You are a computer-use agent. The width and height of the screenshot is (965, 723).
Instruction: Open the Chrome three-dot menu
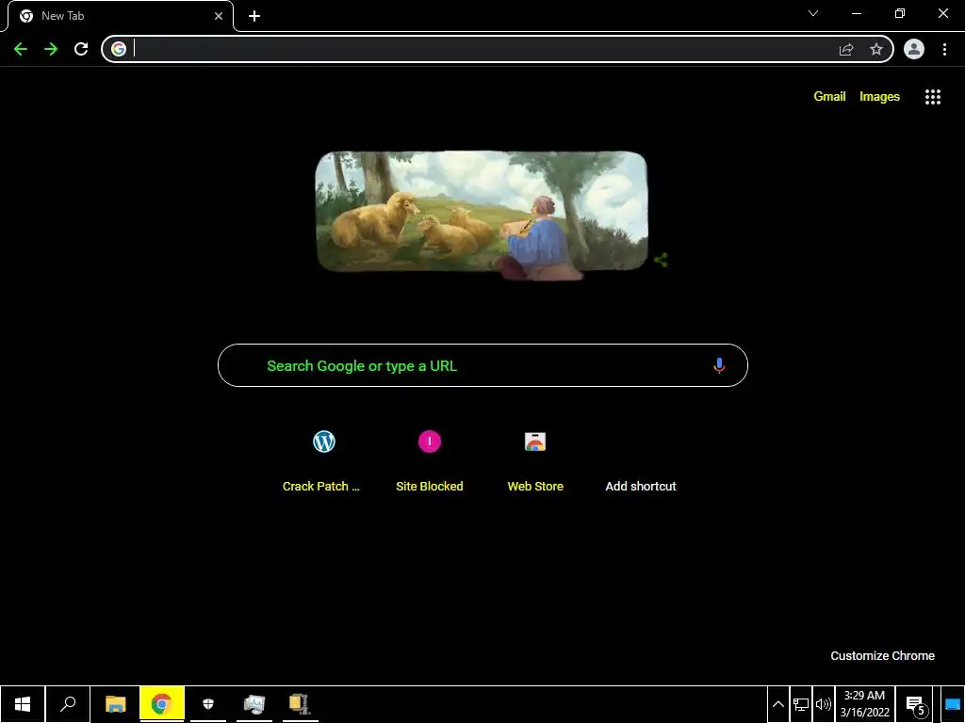click(x=944, y=49)
